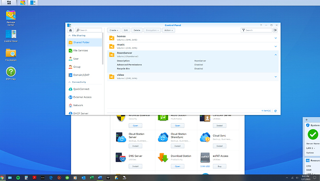
Task: Open DHCP Server settings
Action: [84, 113]
